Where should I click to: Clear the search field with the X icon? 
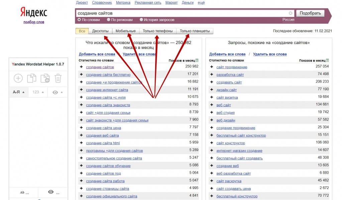click(x=291, y=13)
